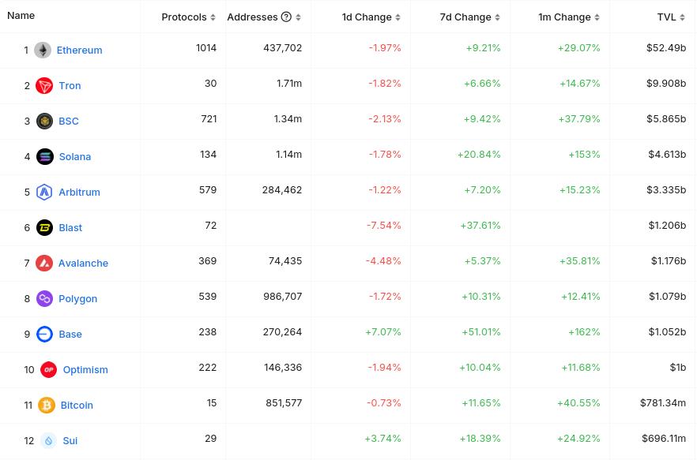Click the Polygon purple logo icon

click(45, 298)
